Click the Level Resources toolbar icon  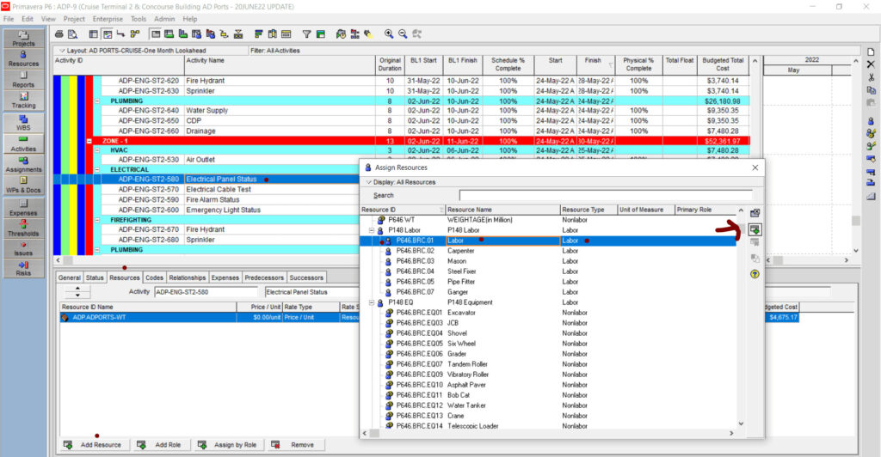(x=354, y=34)
